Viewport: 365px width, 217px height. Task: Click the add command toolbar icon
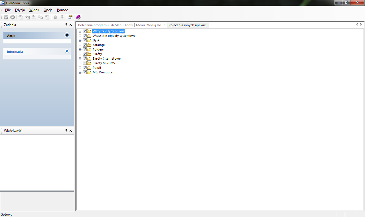[21, 17]
